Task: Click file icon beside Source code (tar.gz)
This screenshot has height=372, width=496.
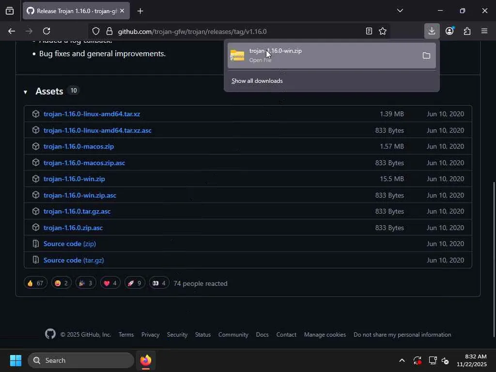Action: tap(36, 260)
